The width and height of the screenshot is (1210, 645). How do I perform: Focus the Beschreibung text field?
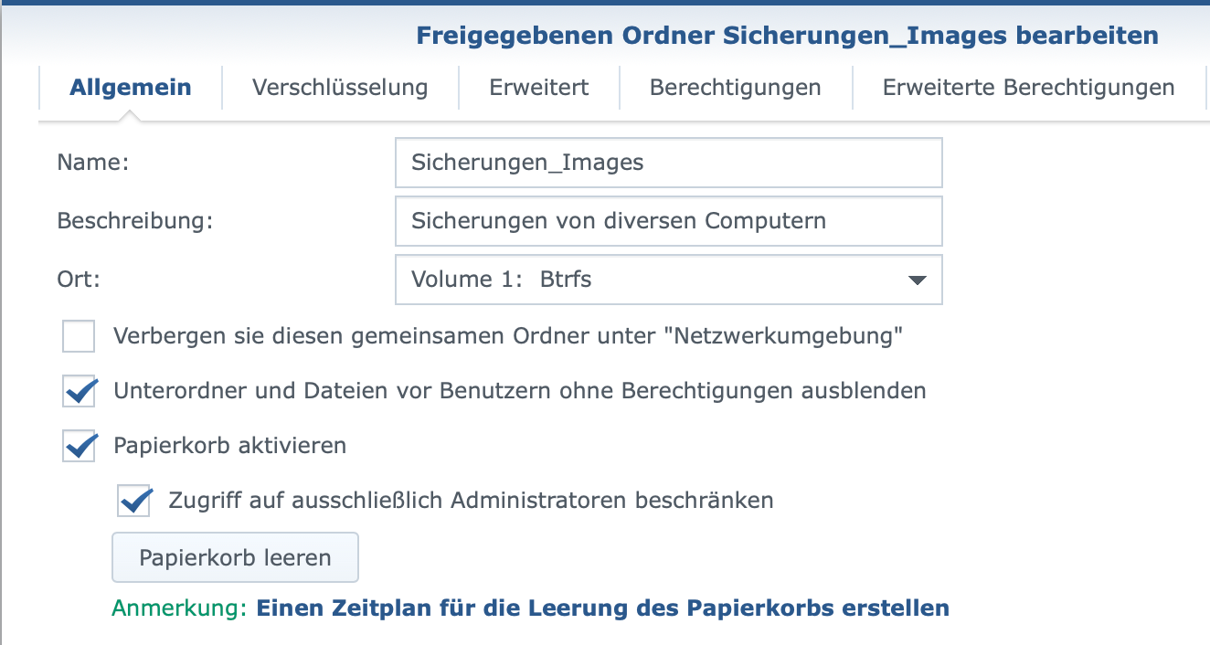click(668, 220)
